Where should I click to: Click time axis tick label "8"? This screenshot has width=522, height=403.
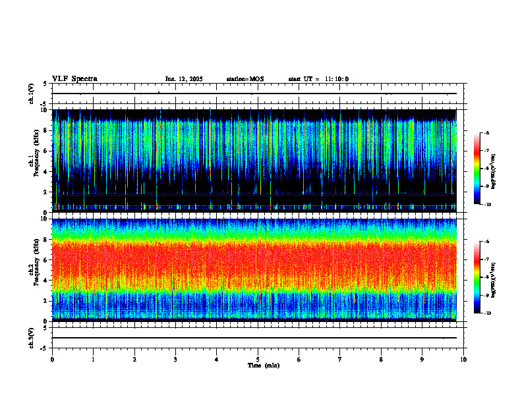pyautogui.click(x=381, y=360)
